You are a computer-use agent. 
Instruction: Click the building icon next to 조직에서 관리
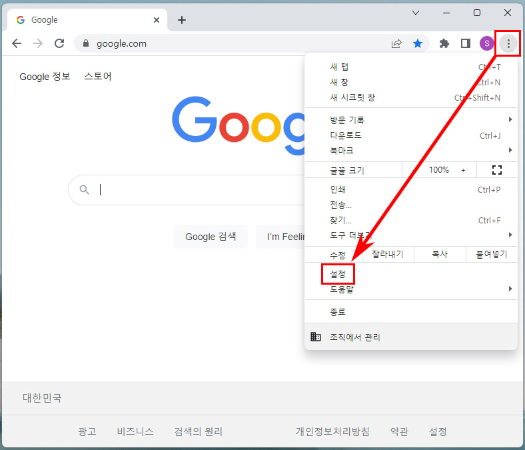coord(315,337)
